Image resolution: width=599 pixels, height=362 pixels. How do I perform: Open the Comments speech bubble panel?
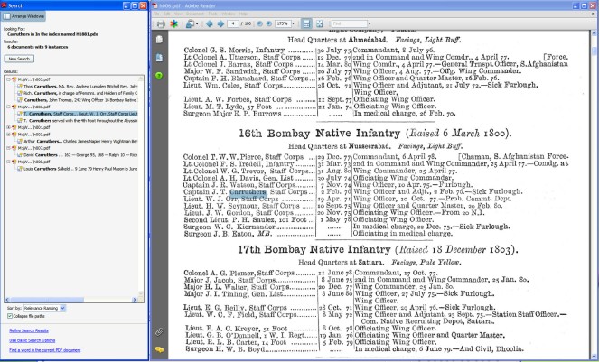159,349
